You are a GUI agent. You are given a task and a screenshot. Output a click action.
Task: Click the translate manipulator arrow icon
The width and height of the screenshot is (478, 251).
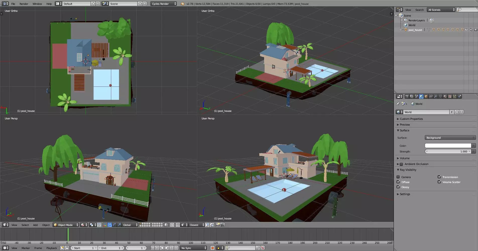[x=110, y=225]
